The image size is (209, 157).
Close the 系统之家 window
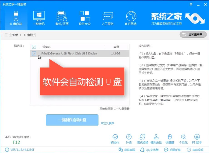pos(205,4)
